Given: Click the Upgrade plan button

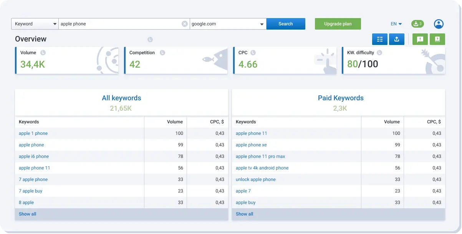Looking at the screenshot, I should click(x=338, y=23).
